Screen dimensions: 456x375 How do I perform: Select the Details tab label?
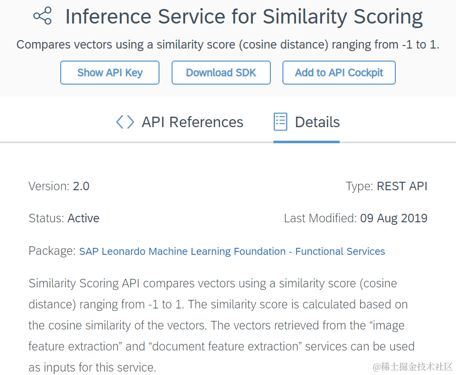(317, 122)
